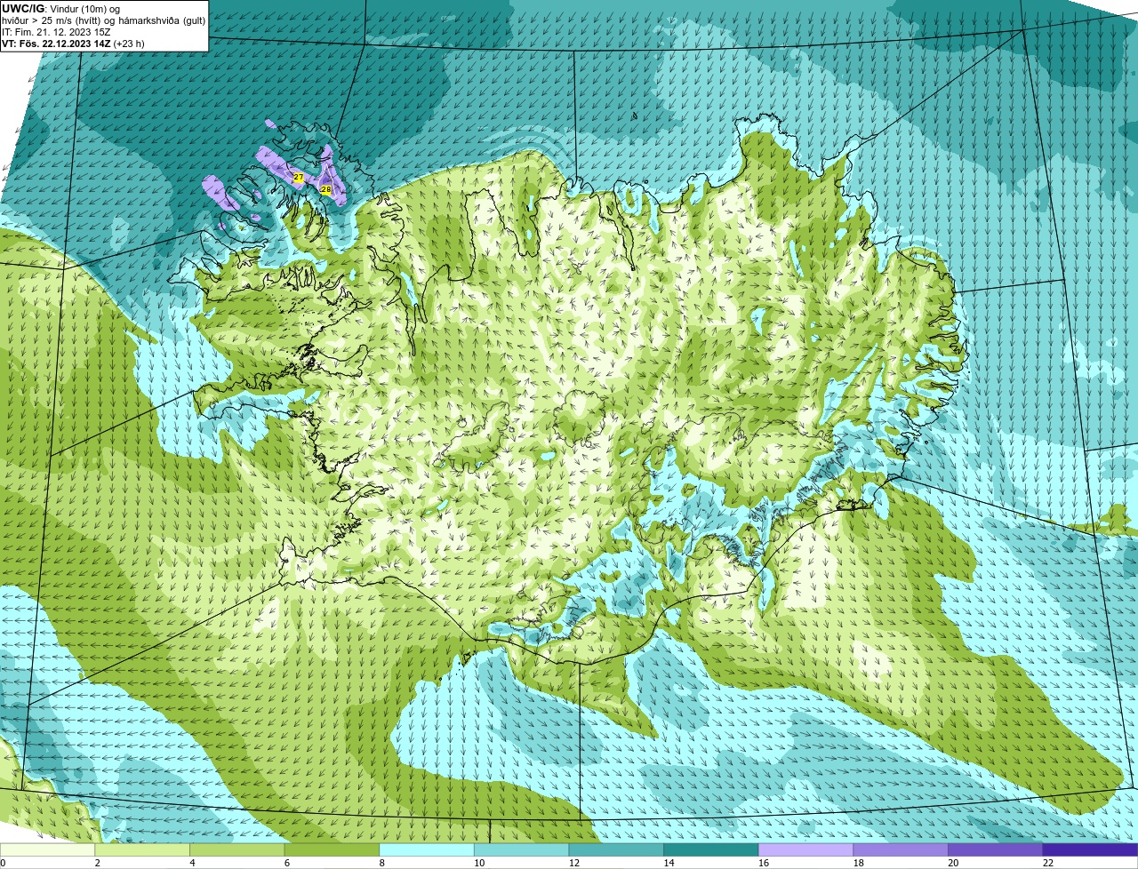Click the scale tick label "18"
This screenshot has height=869, width=1138.
(x=859, y=863)
